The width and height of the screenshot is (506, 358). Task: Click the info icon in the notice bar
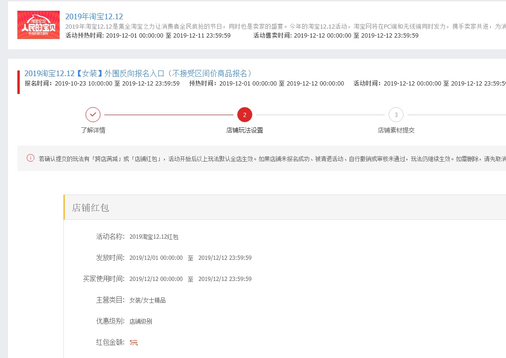tap(31, 158)
